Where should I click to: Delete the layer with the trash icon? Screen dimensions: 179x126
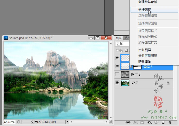point(170,122)
